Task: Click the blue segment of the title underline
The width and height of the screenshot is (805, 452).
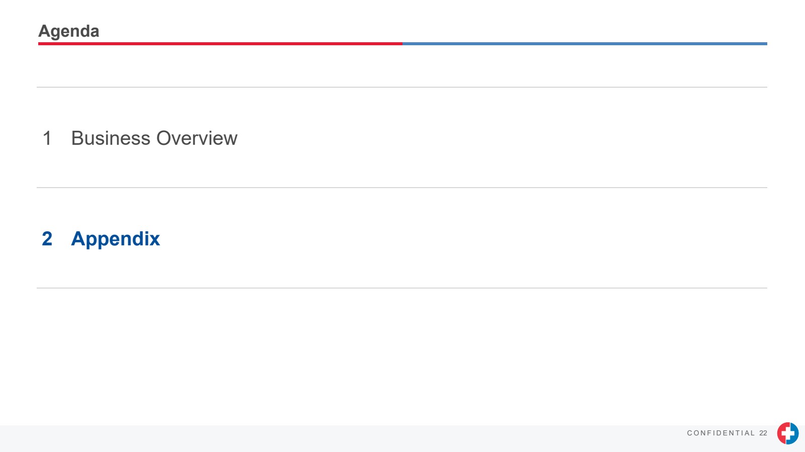Action: 585,44
